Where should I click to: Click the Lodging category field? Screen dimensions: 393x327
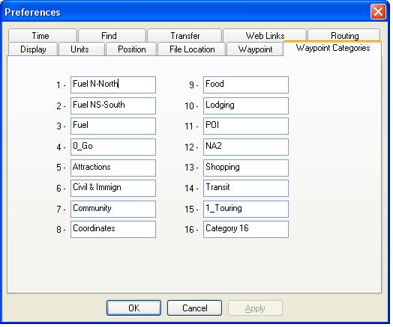click(x=246, y=106)
